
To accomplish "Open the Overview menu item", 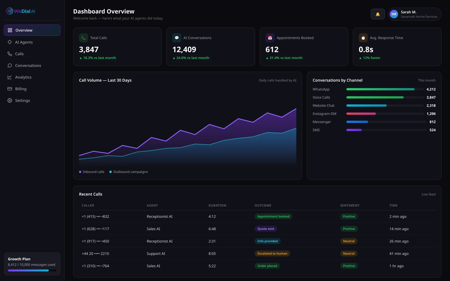I will tap(32, 30).
